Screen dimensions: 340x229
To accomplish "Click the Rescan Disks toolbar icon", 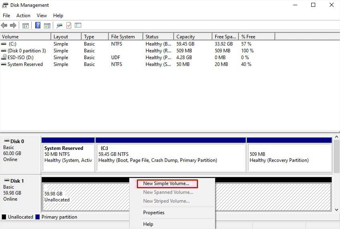I will click(x=59, y=26).
